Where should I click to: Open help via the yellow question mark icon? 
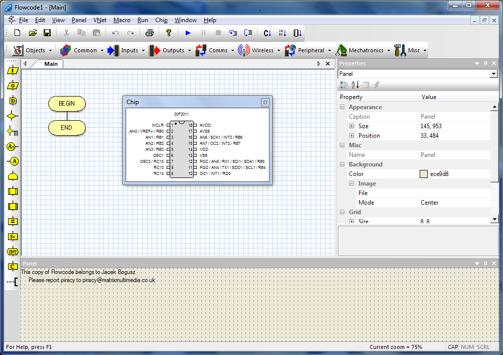click(168, 33)
